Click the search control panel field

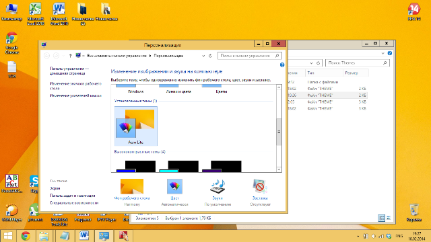pos(250,56)
